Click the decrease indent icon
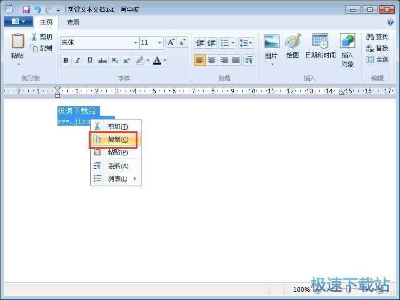400x300 pixels. click(200, 43)
